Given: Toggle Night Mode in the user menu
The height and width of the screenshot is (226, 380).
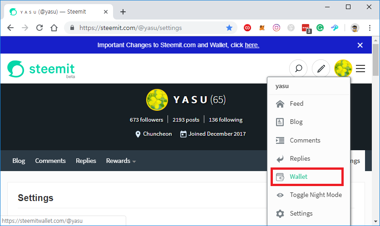Looking at the screenshot, I should point(309,195).
